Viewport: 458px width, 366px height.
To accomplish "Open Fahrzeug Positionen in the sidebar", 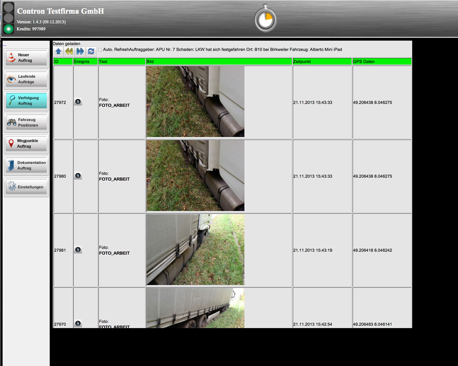I will 26,123.
